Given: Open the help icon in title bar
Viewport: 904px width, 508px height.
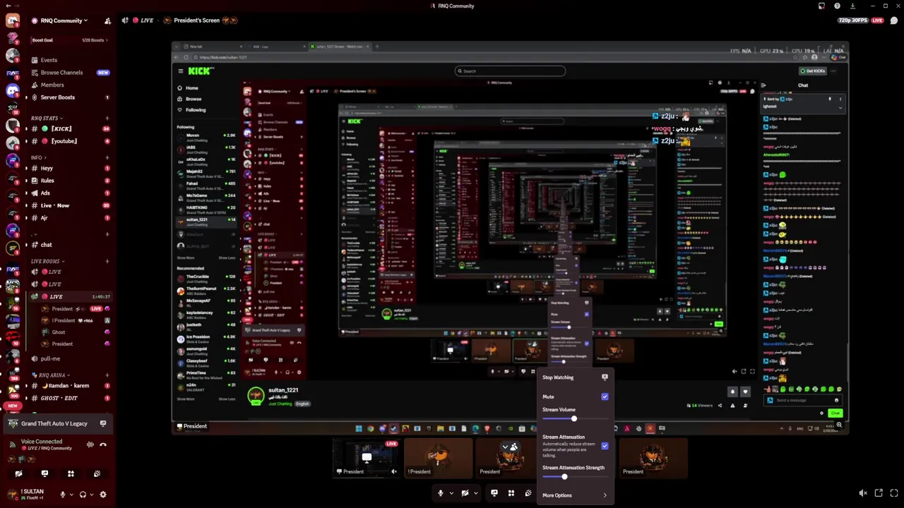Looking at the screenshot, I should click(837, 6).
